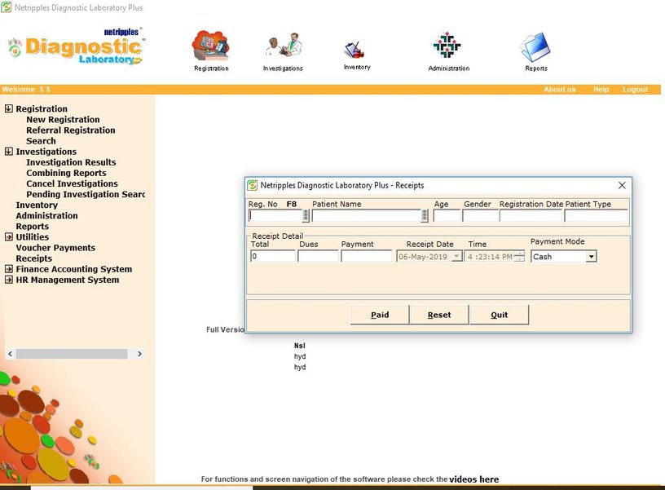Collapse the Investigations tree node
Viewport: 665px width, 490px height.
pyautogui.click(x=8, y=151)
